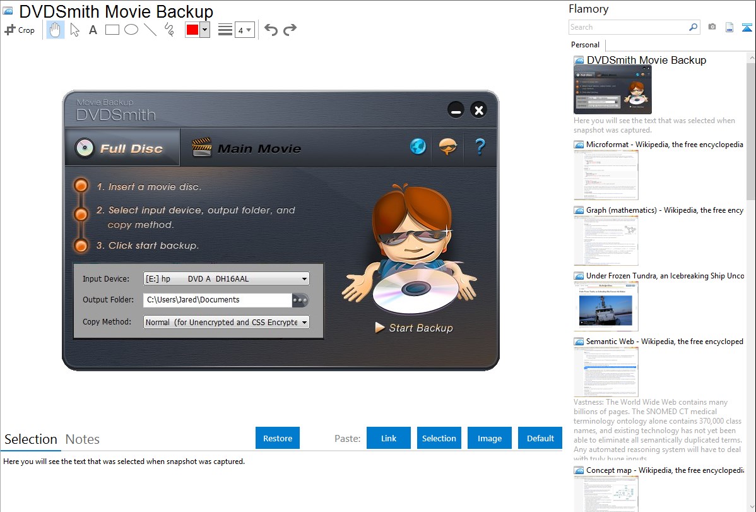Viewport: 756px width, 512px height.
Task: Open the Concept map snapshot thumbnail
Action: 606,494
